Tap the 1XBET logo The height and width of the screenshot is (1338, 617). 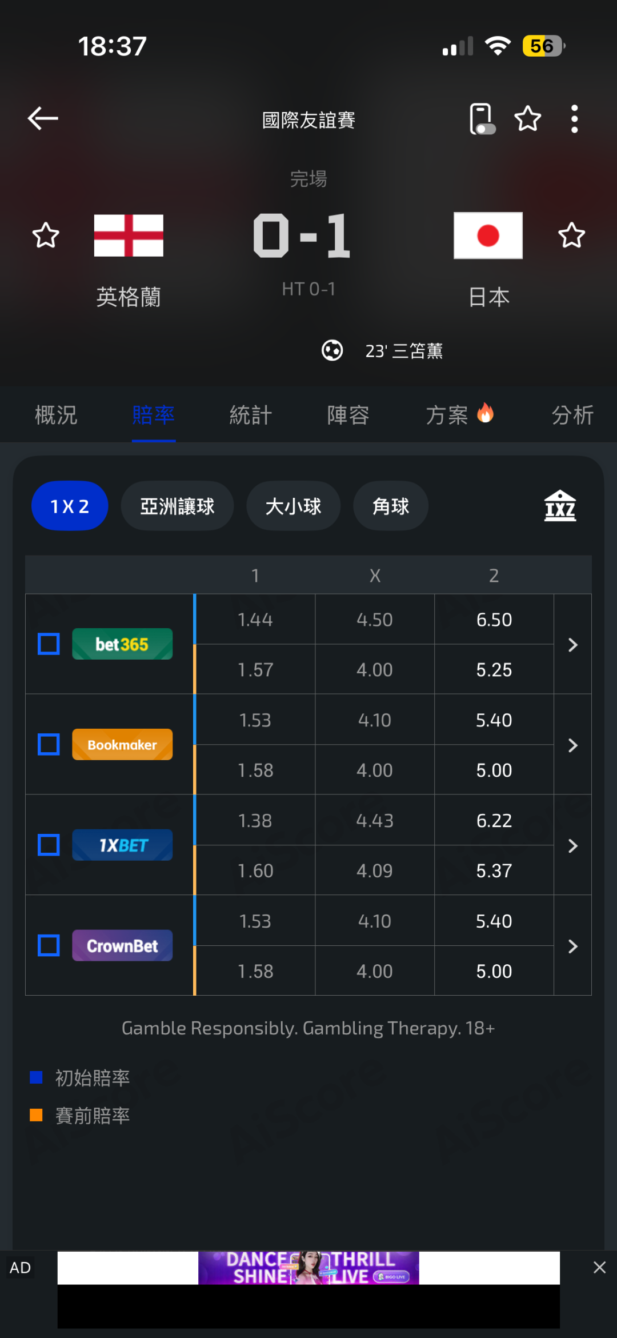coord(122,845)
